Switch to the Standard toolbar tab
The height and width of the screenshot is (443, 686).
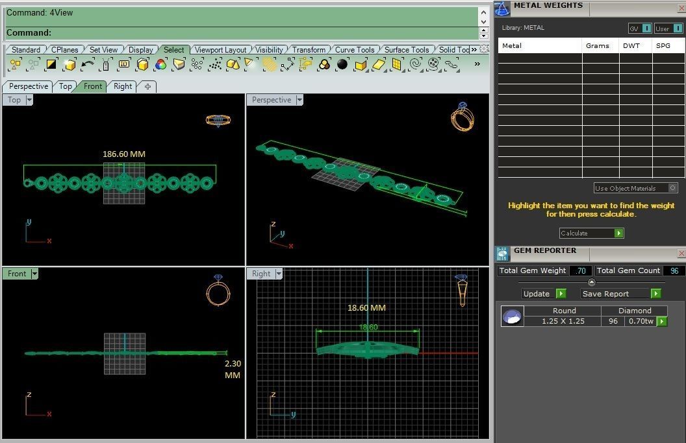coord(26,50)
